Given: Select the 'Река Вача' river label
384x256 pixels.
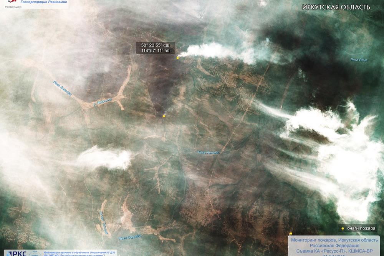Looking at the screenshot, I should click(x=360, y=60).
